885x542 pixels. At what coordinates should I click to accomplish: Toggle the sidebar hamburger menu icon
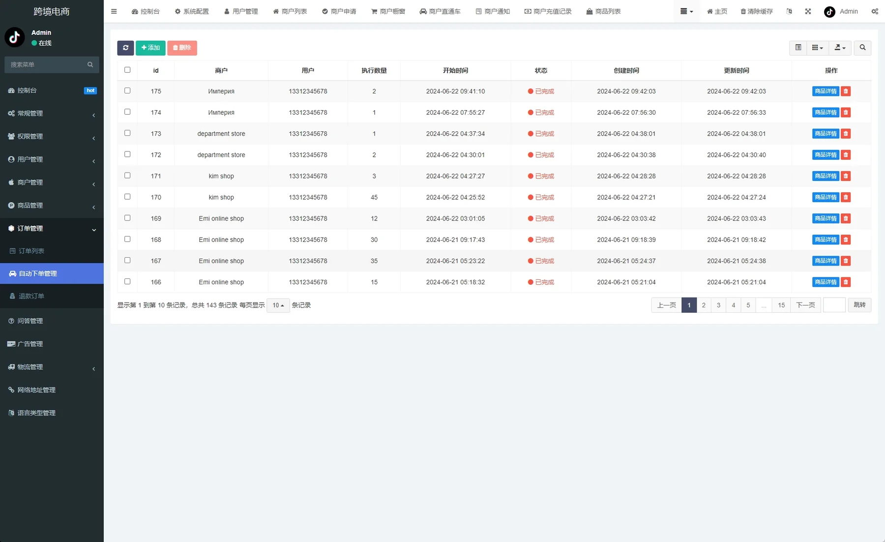tap(114, 11)
